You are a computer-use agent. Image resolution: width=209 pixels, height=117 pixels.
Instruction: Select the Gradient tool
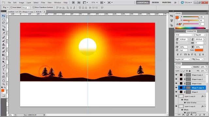pyautogui.click(x=4, y=55)
